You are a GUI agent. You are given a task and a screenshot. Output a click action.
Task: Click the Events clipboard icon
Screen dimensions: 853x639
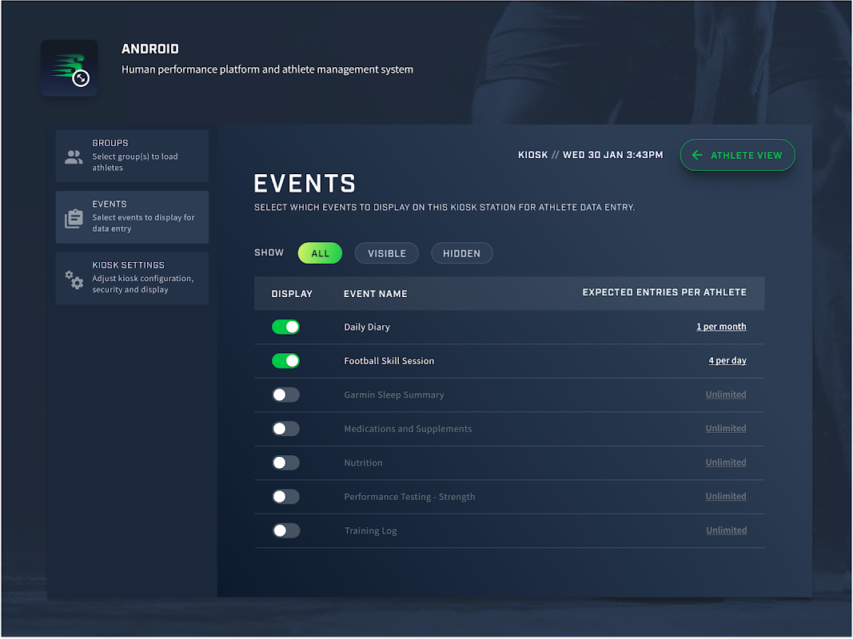tap(74, 218)
